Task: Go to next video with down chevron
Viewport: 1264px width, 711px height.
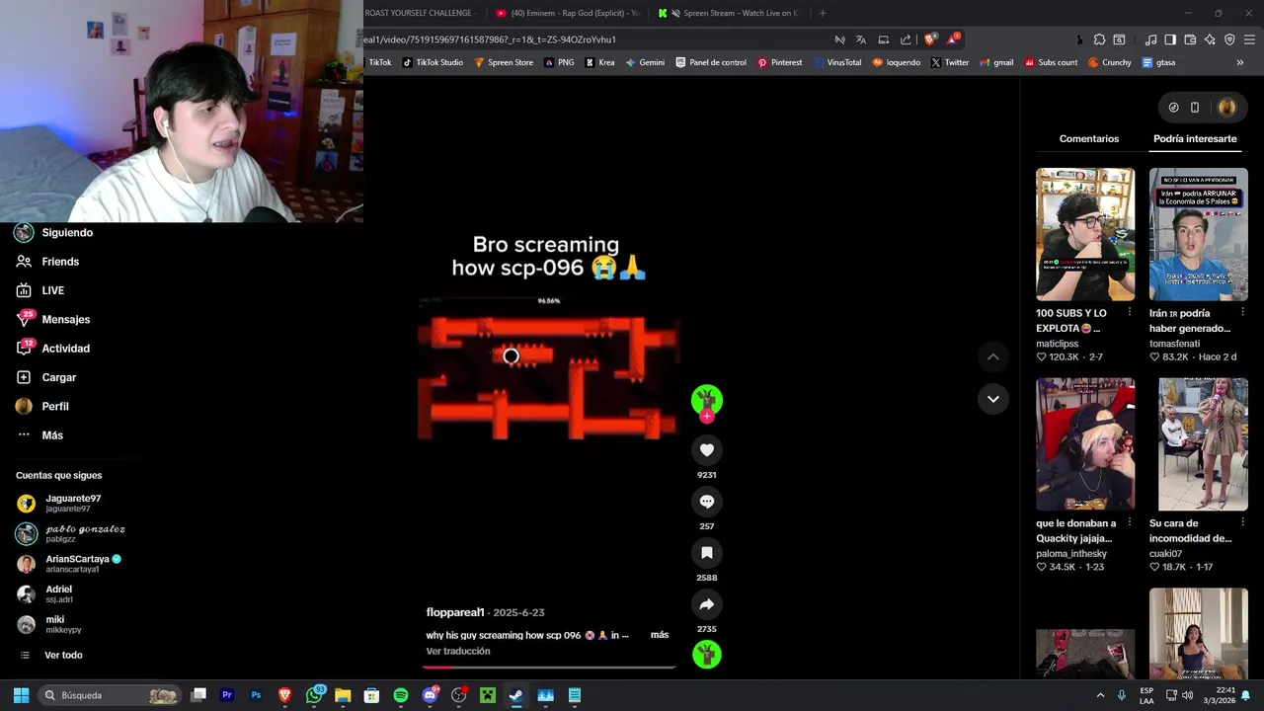Action: coord(992,399)
